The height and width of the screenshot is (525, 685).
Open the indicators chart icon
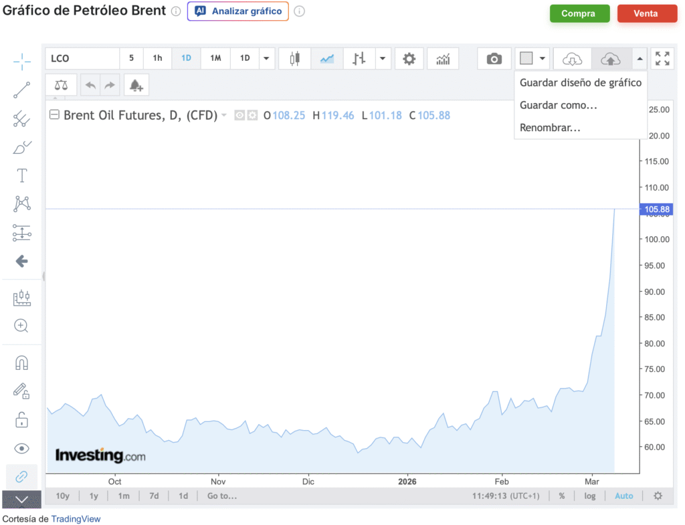tap(443, 59)
